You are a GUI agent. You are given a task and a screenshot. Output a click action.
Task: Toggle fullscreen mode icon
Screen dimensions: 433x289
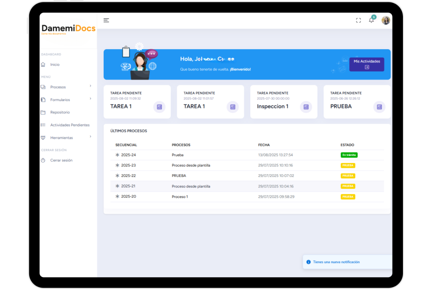click(x=358, y=20)
